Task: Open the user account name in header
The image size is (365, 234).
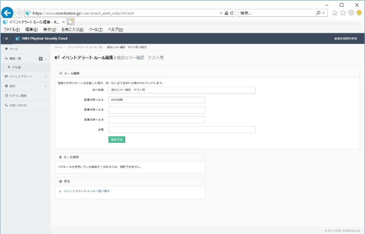Action: point(346,39)
